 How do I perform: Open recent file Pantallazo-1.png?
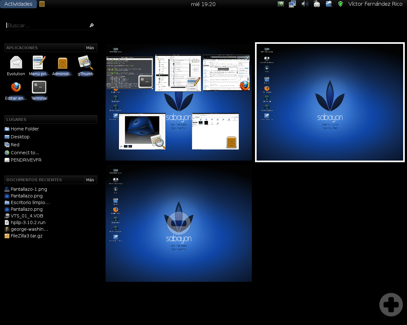coord(26,189)
